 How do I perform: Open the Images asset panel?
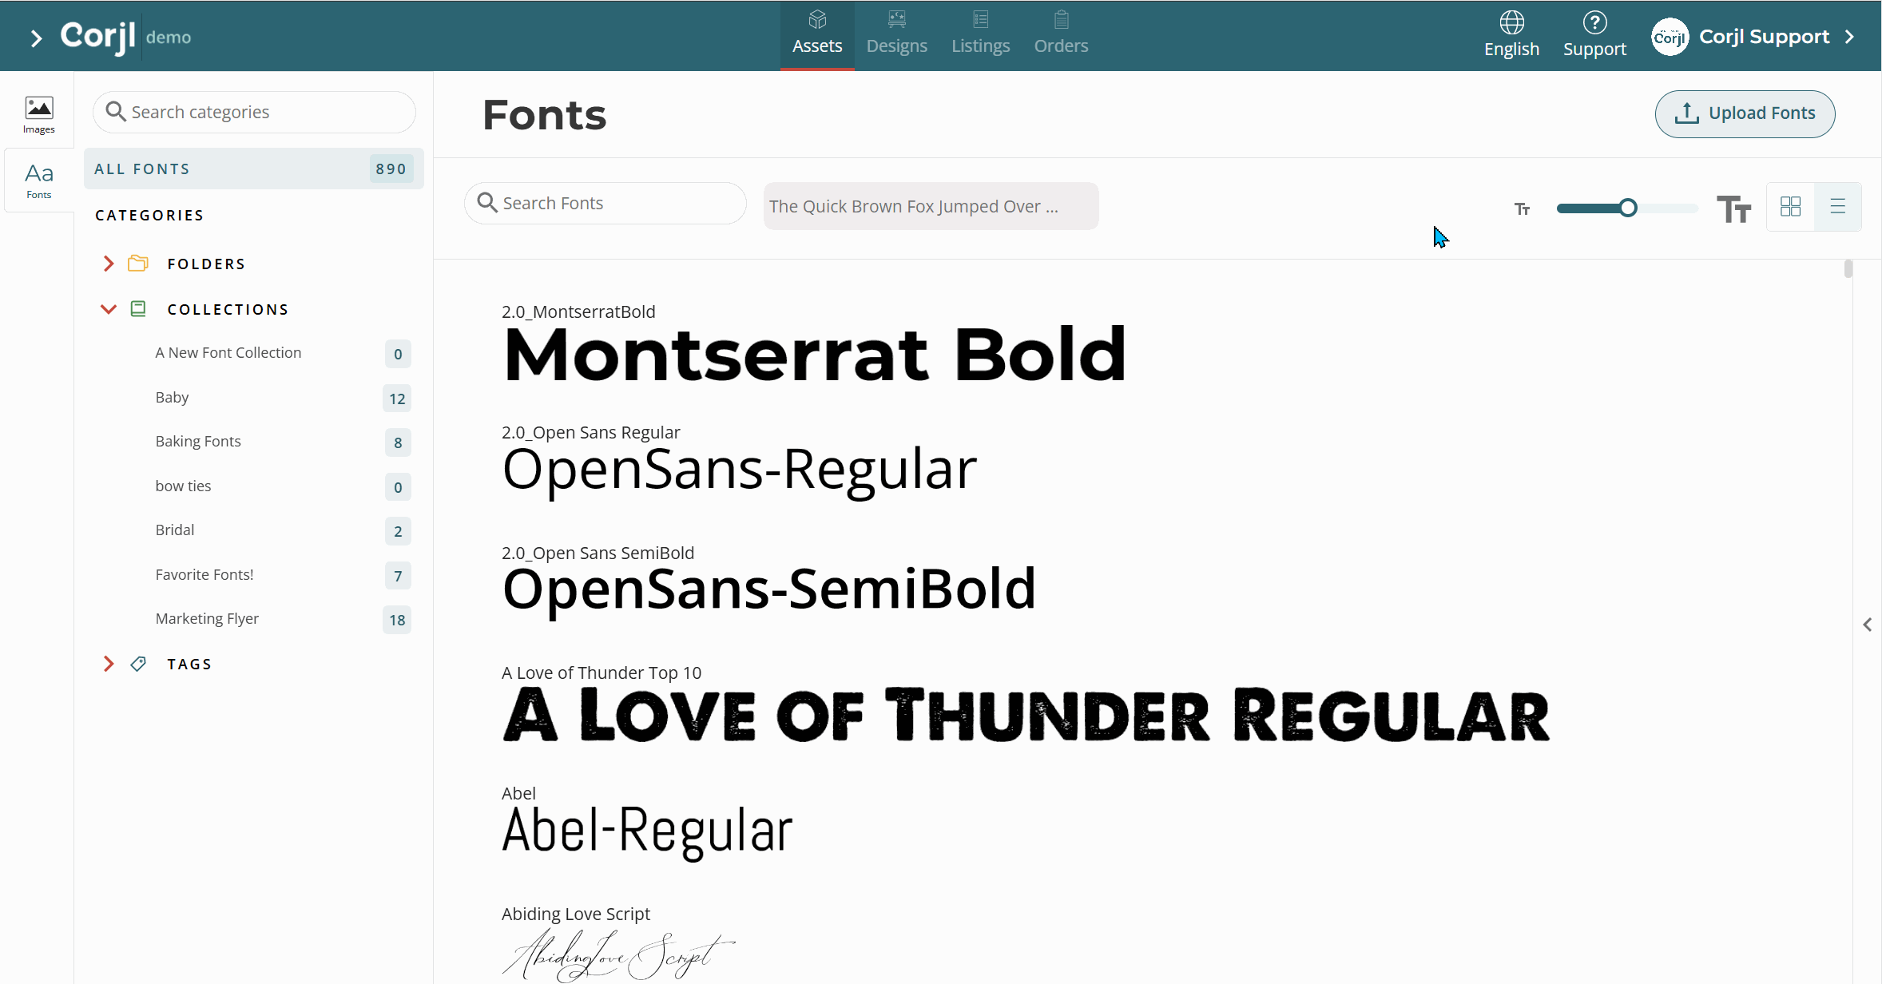click(38, 114)
